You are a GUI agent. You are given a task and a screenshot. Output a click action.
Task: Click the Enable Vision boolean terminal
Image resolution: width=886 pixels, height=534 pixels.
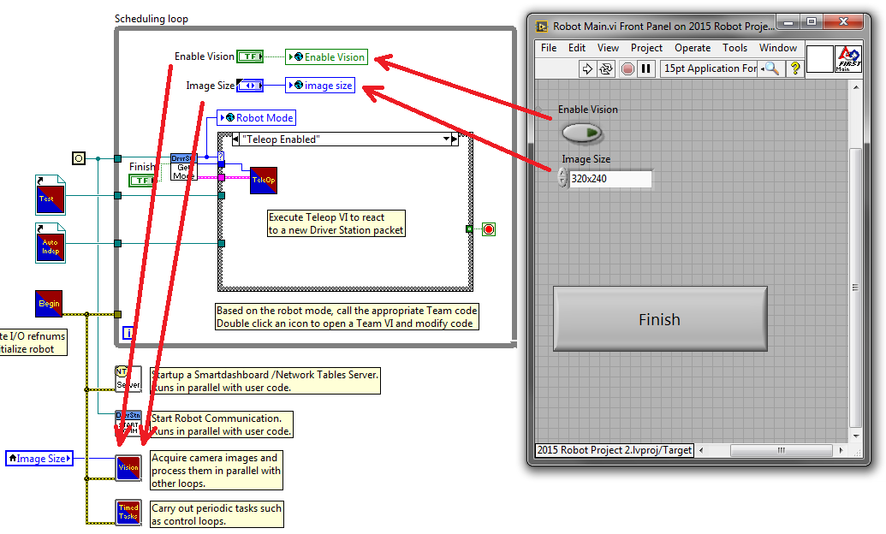(250, 56)
